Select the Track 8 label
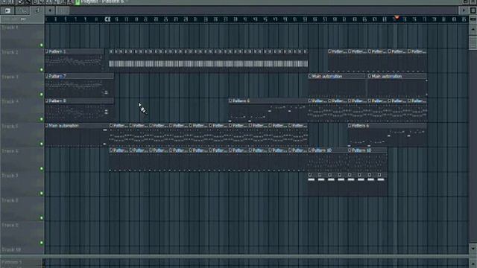477x268 pixels. point(10,200)
